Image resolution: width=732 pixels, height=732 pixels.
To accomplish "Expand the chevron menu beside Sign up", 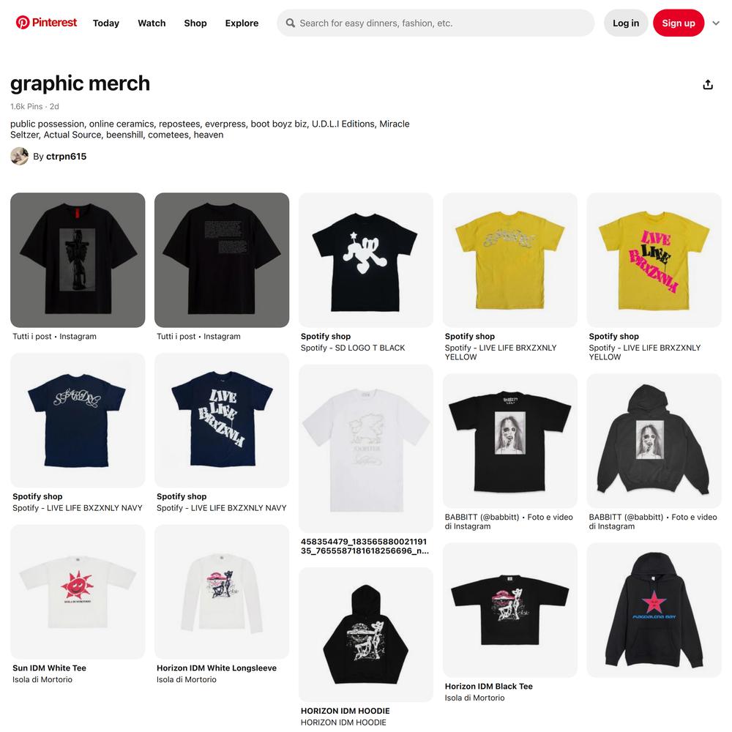I will click(716, 23).
